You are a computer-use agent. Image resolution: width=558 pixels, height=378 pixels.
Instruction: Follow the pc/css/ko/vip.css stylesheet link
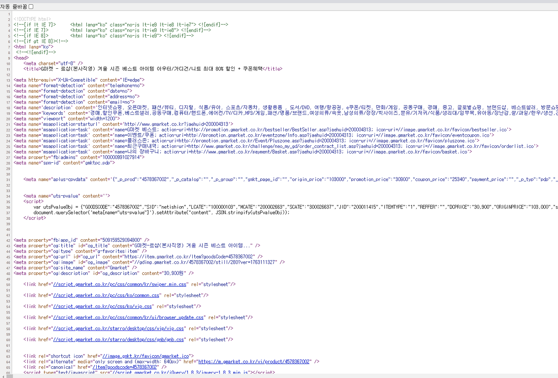(x=102, y=306)
